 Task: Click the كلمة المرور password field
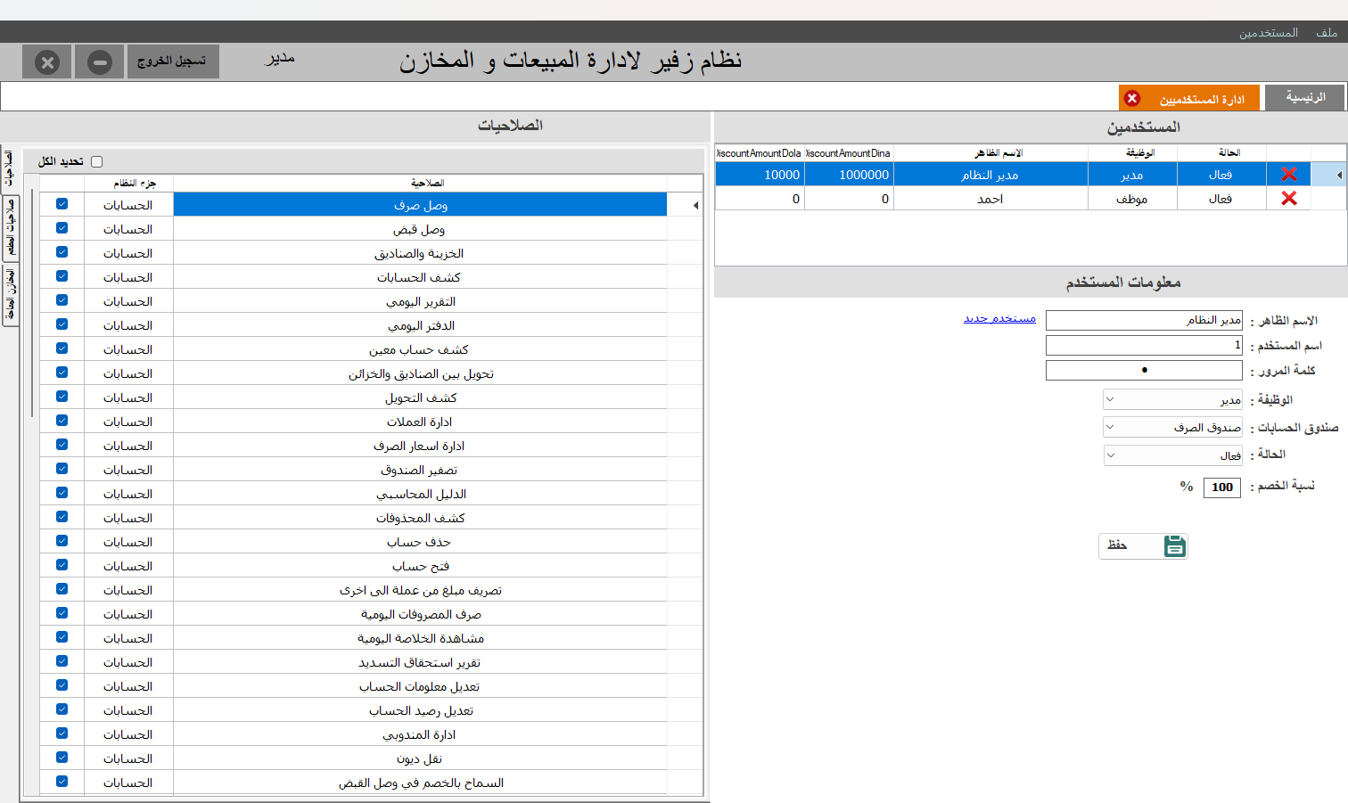pos(1144,370)
